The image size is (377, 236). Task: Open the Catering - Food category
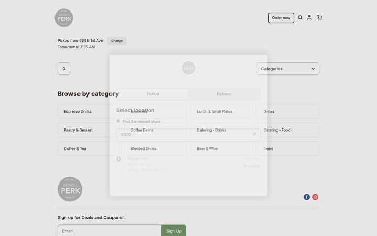288,130
